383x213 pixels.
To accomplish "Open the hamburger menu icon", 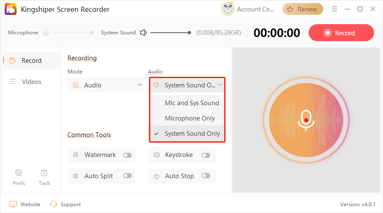I will [x=335, y=9].
